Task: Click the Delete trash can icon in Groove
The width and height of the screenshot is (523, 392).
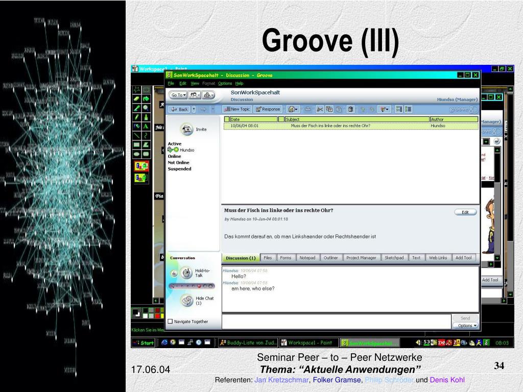Action: tap(350, 109)
